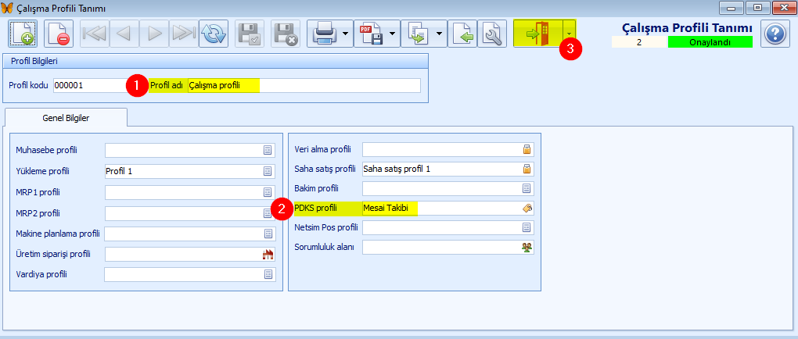Click the Çalışma Profili Tanımı heading text
Viewport: 798px width, 339px height.
click(687, 28)
